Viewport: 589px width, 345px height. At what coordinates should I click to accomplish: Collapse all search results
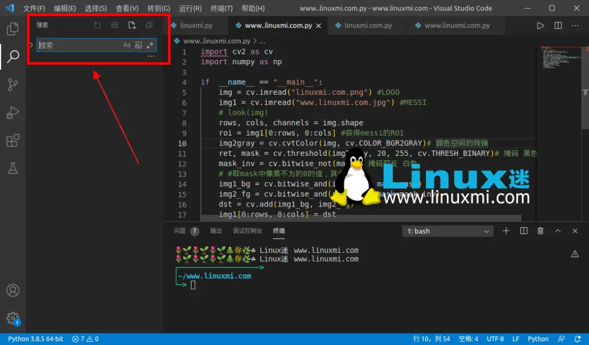pyautogui.click(x=149, y=25)
